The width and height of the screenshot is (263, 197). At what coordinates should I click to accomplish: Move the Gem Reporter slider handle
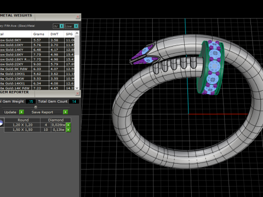(36, 107)
